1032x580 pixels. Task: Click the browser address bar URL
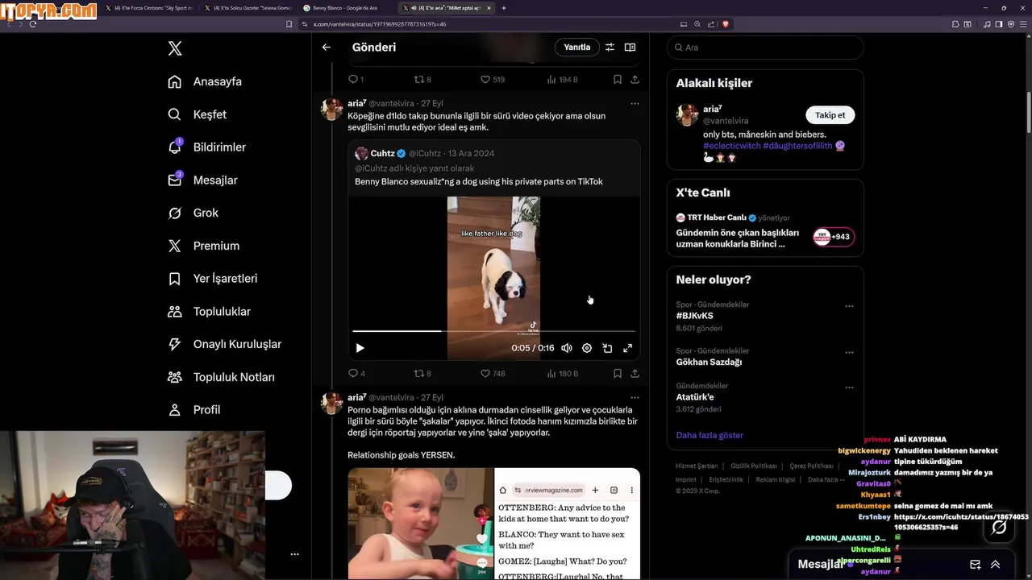click(x=380, y=24)
